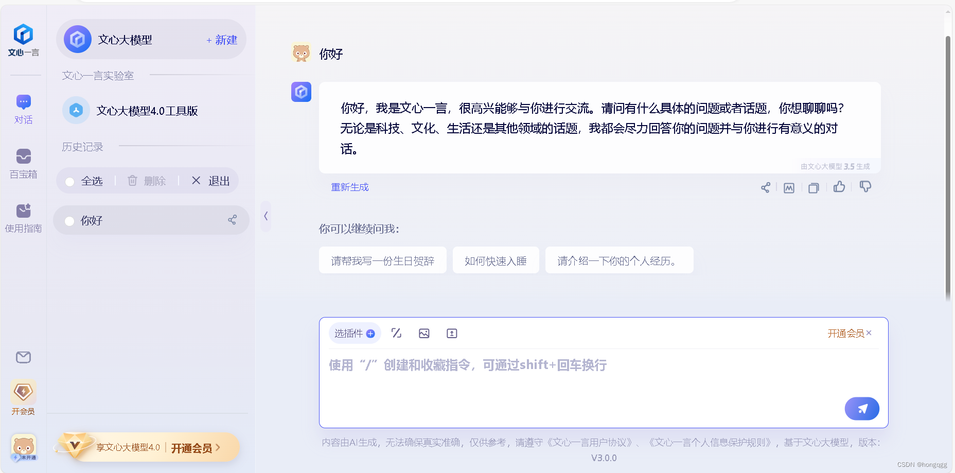Choose suggestion 请介绍一下你的个人经历。
Screen dimensions: 955x473
point(620,260)
